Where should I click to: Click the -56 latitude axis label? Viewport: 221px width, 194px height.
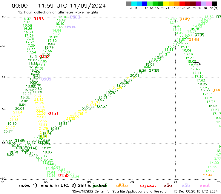pyautogui.click(x=3, y=109)
